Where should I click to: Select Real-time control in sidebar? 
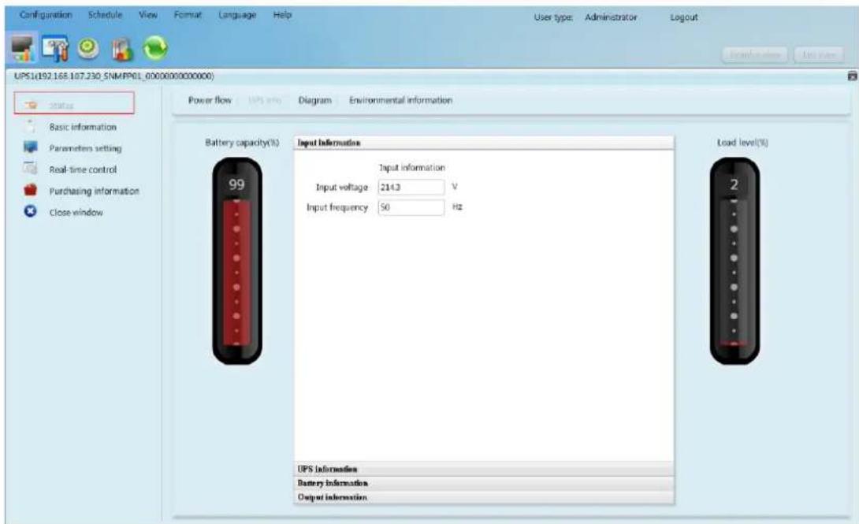[x=83, y=169]
